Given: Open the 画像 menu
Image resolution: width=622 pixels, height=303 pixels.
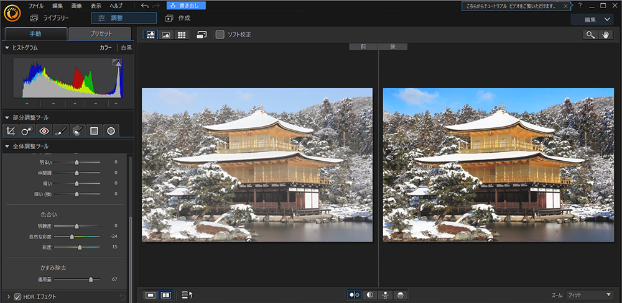Looking at the screenshot, I should click(x=77, y=6).
